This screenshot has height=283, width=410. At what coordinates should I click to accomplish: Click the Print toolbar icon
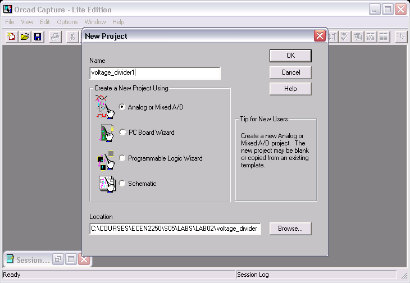click(x=55, y=37)
